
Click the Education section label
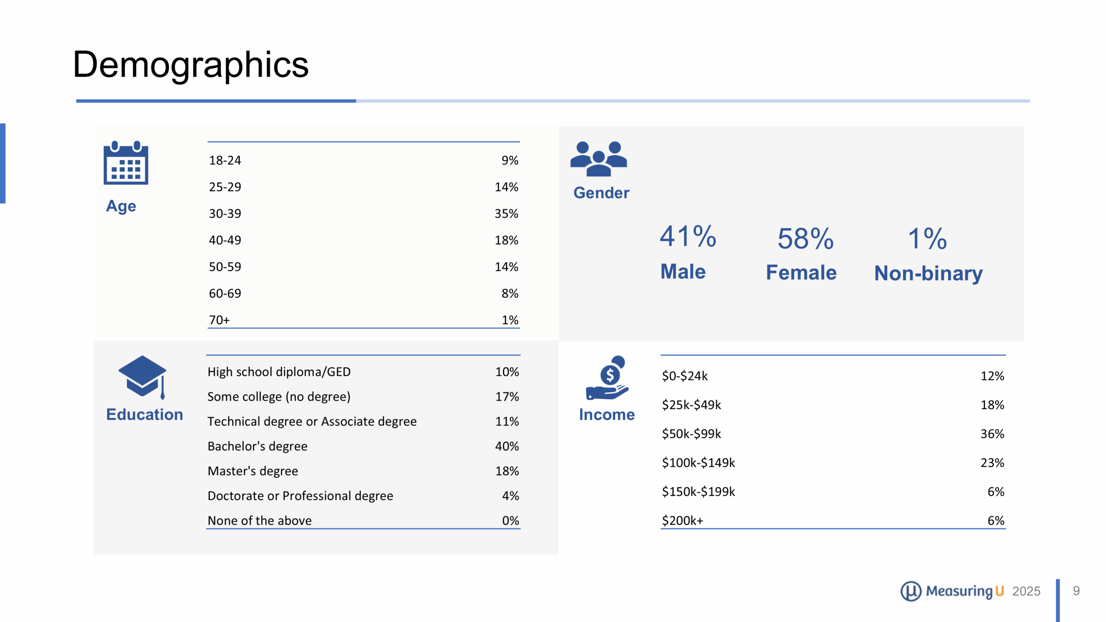(145, 415)
